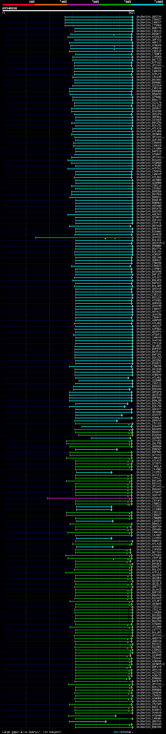Select hit label UniRef100_B8AXL0
This screenshot has width=166, height=734.
149,524
